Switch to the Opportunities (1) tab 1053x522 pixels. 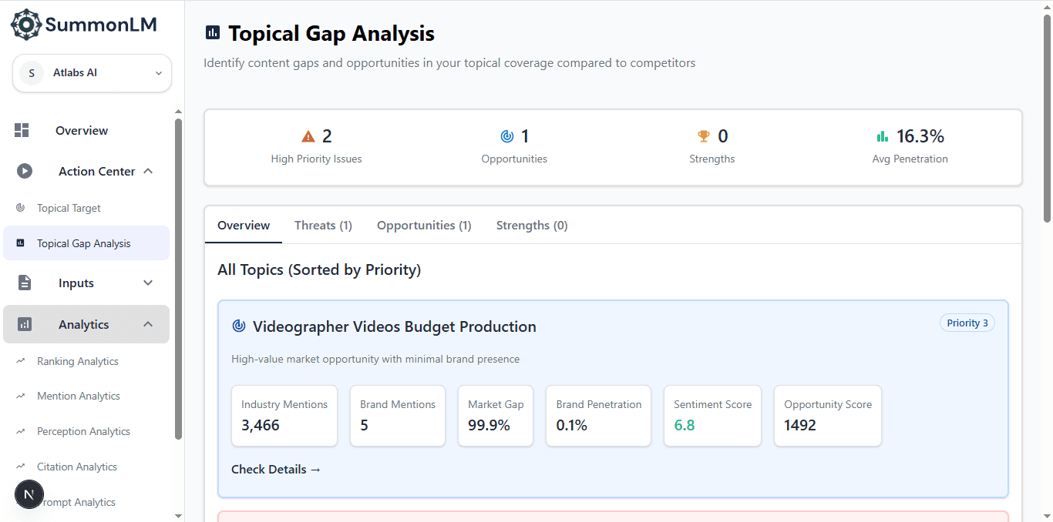424,226
